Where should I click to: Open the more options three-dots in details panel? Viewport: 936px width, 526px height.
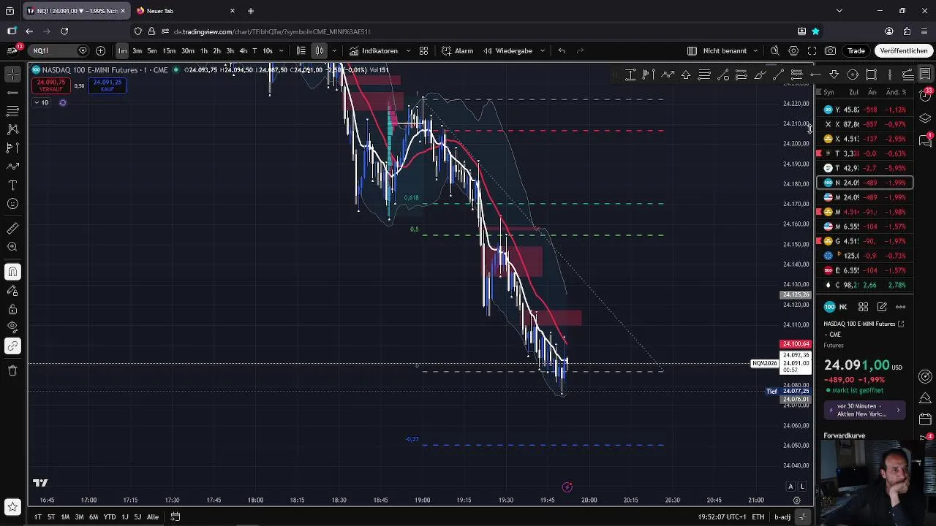pyautogui.click(x=901, y=307)
